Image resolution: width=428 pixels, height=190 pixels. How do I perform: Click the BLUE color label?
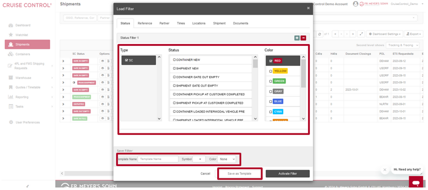[x=278, y=102]
